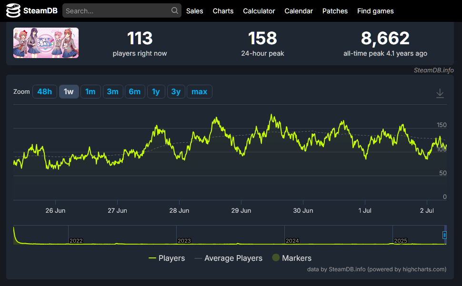This screenshot has height=286, width=462.
Task: Set chart zoom to 1w
Action: pyautogui.click(x=69, y=91)
